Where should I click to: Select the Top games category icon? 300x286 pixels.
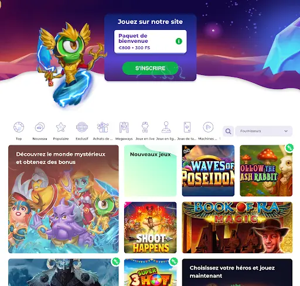19,127
